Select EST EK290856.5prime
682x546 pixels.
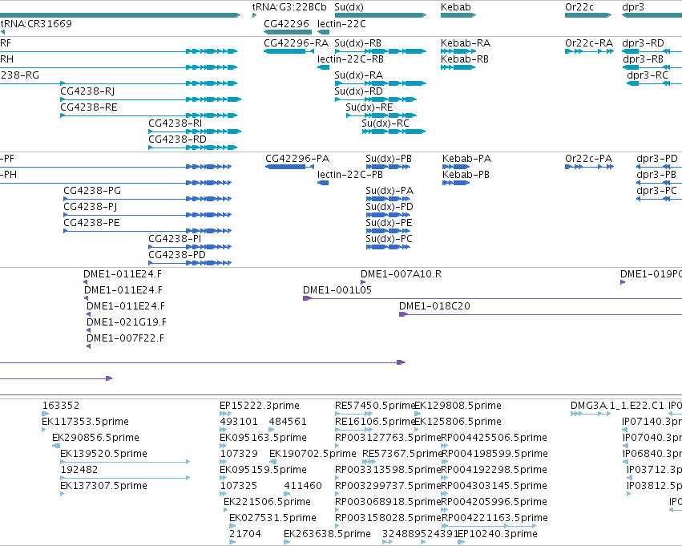pos(95,438)
